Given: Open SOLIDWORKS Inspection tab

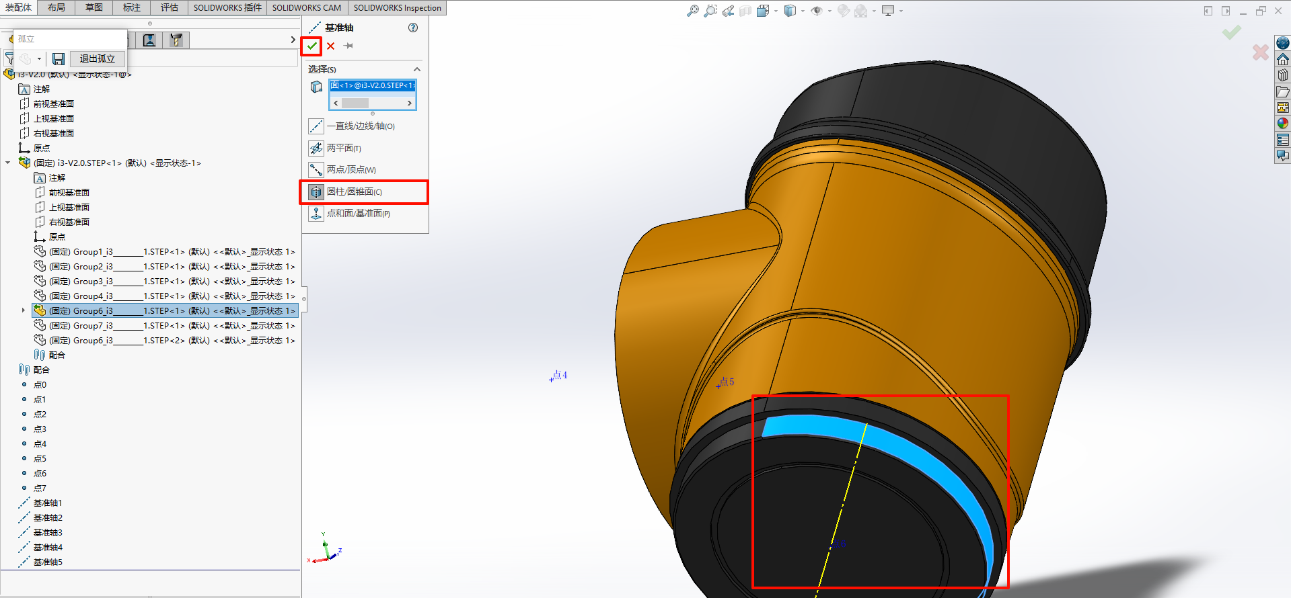Looking at the screenshot, I should (398, 7).
